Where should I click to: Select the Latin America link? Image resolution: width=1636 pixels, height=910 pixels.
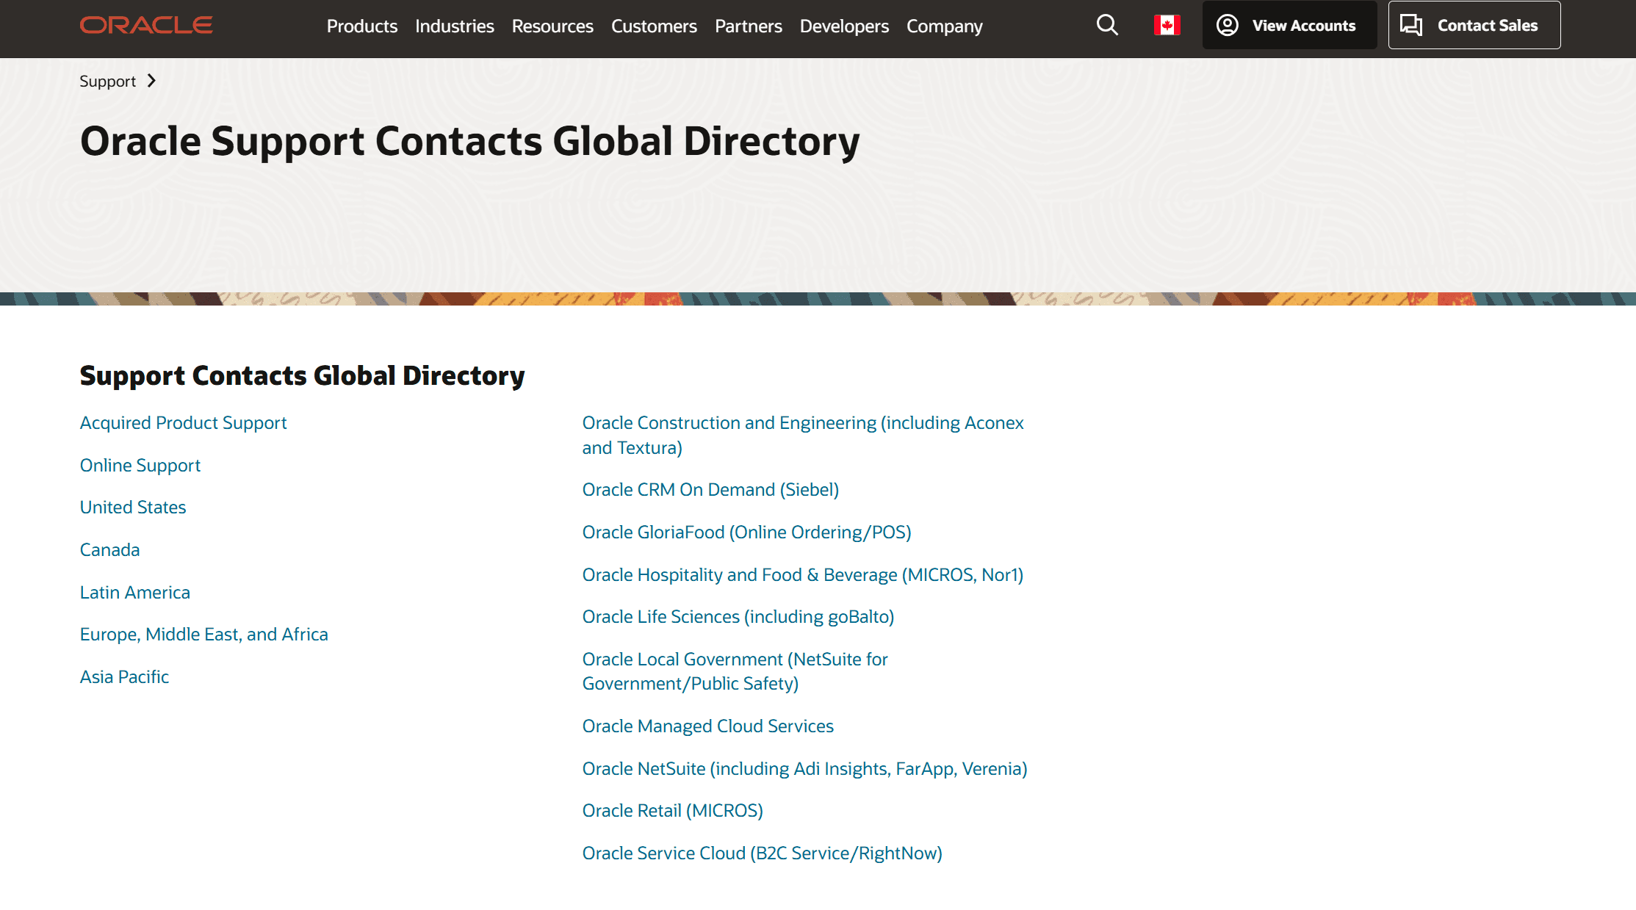pos(134,593)
